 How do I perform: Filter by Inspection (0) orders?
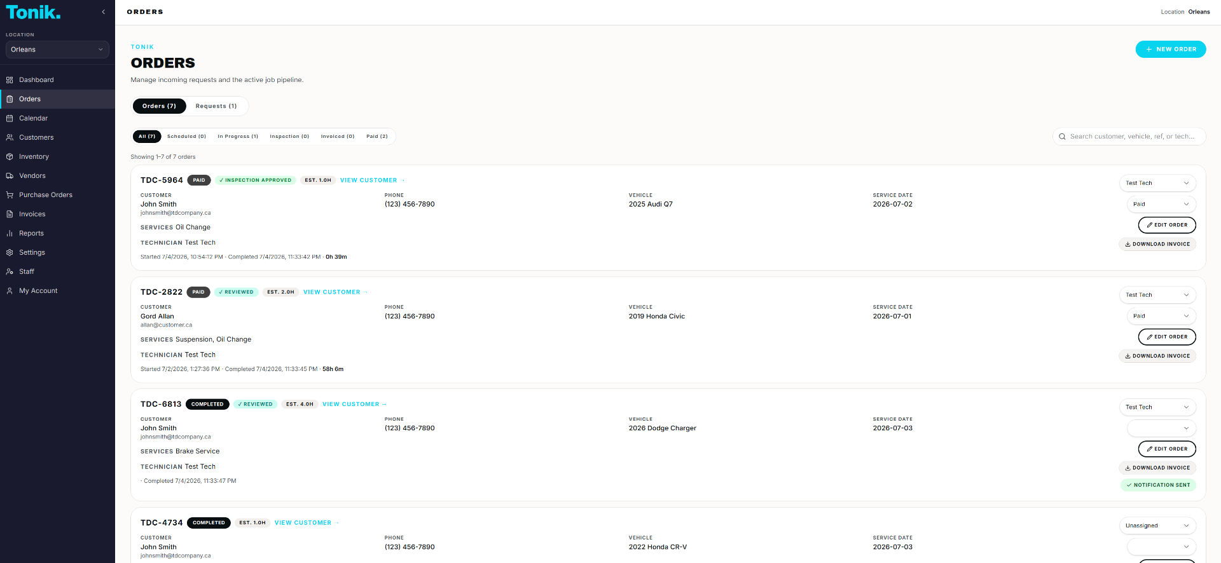pos(289,137)
